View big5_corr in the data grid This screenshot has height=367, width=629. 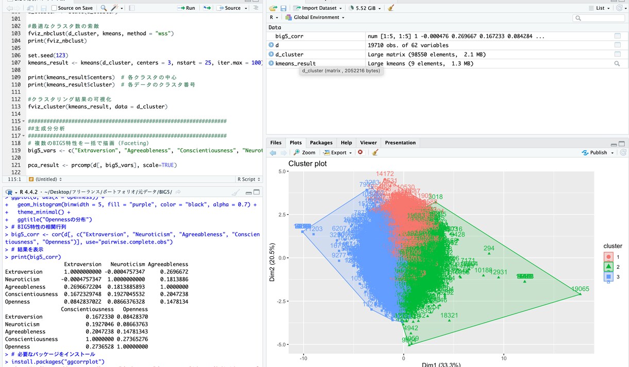pyautogui.click(x=617, y=36)
